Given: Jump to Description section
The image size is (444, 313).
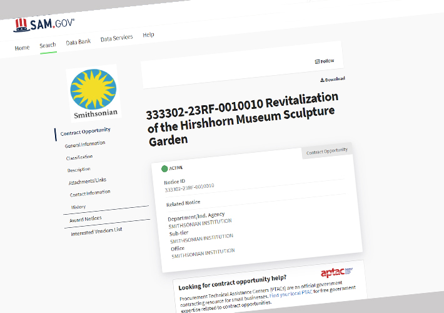Looking at the screenshot, I should tap(79, 170).
